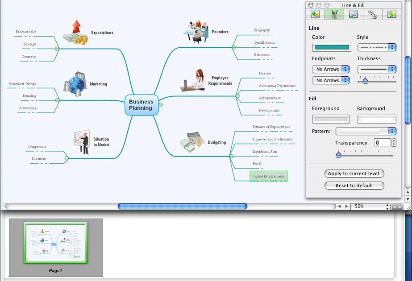Select the rightmost swap-arrows panel icon
Image resolution: width=412 pixels, height=281 pixels.
coord(391,15)
